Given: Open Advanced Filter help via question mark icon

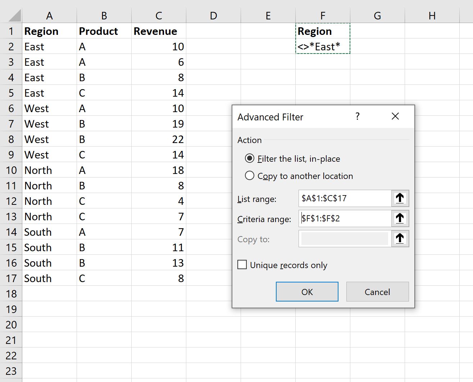Looking at the screenshot, I should point(357,116).
